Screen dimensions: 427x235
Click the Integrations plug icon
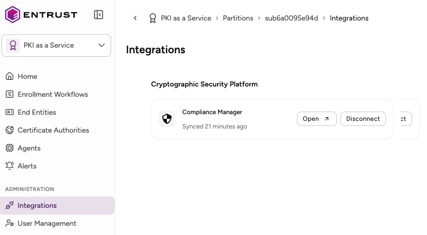click(x=10, y=205)
